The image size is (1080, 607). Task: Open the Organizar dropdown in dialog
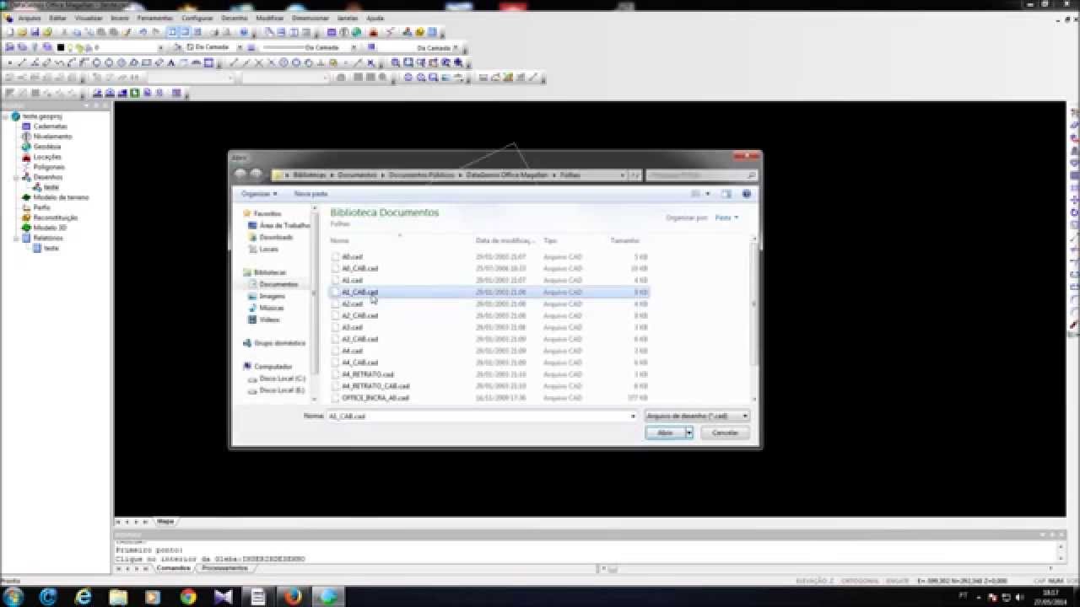click(259, 194)
